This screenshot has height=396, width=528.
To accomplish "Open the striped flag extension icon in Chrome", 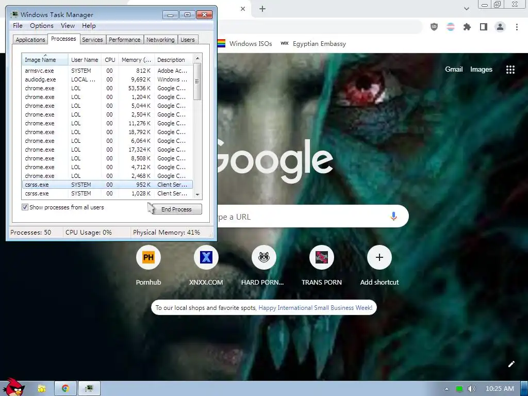I will point(451,27).
